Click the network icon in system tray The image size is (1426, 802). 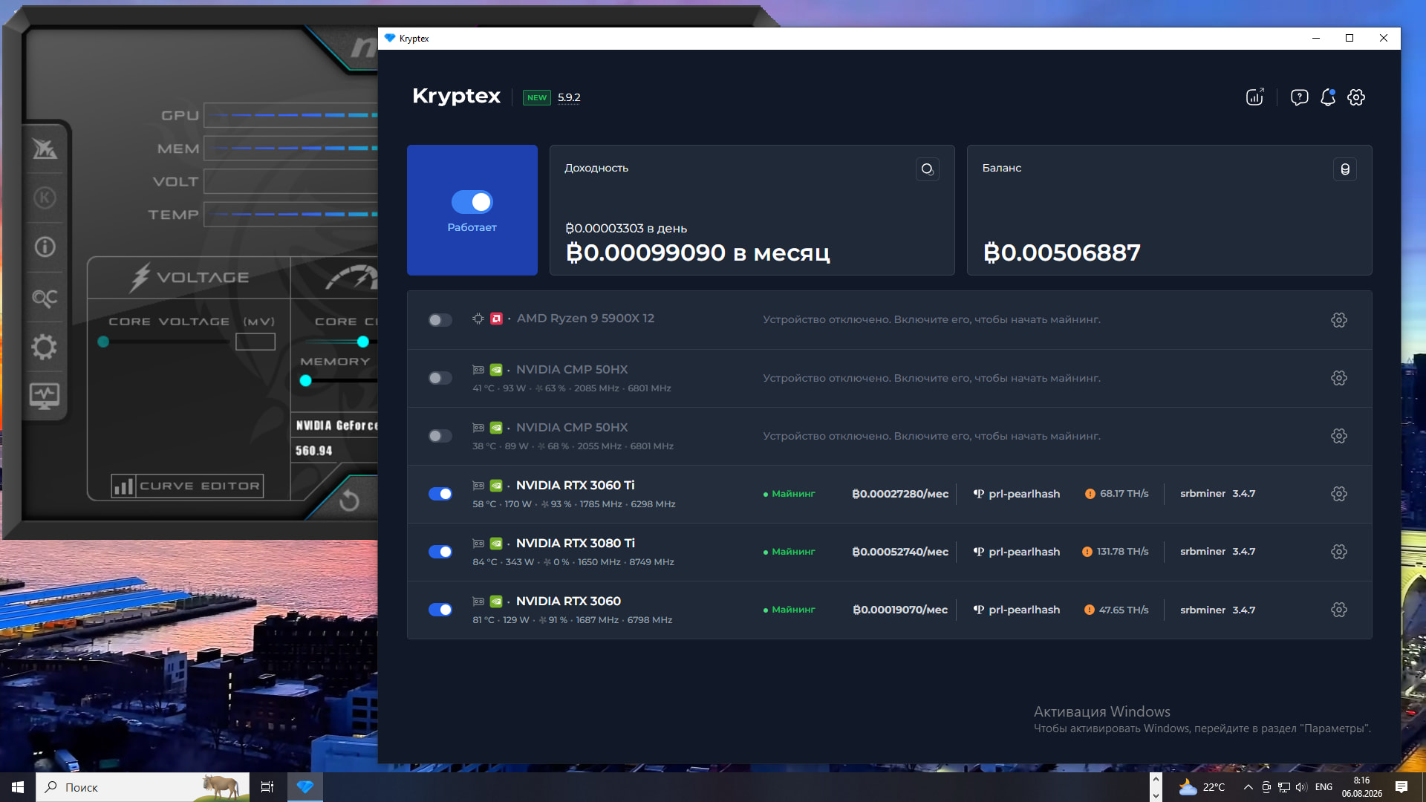[1284, 787]
